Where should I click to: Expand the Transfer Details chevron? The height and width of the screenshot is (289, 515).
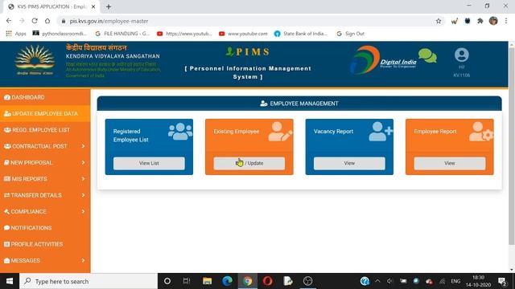point(83,195)
